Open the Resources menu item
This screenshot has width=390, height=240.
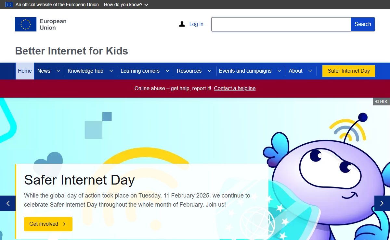click(x=189, y=71)
